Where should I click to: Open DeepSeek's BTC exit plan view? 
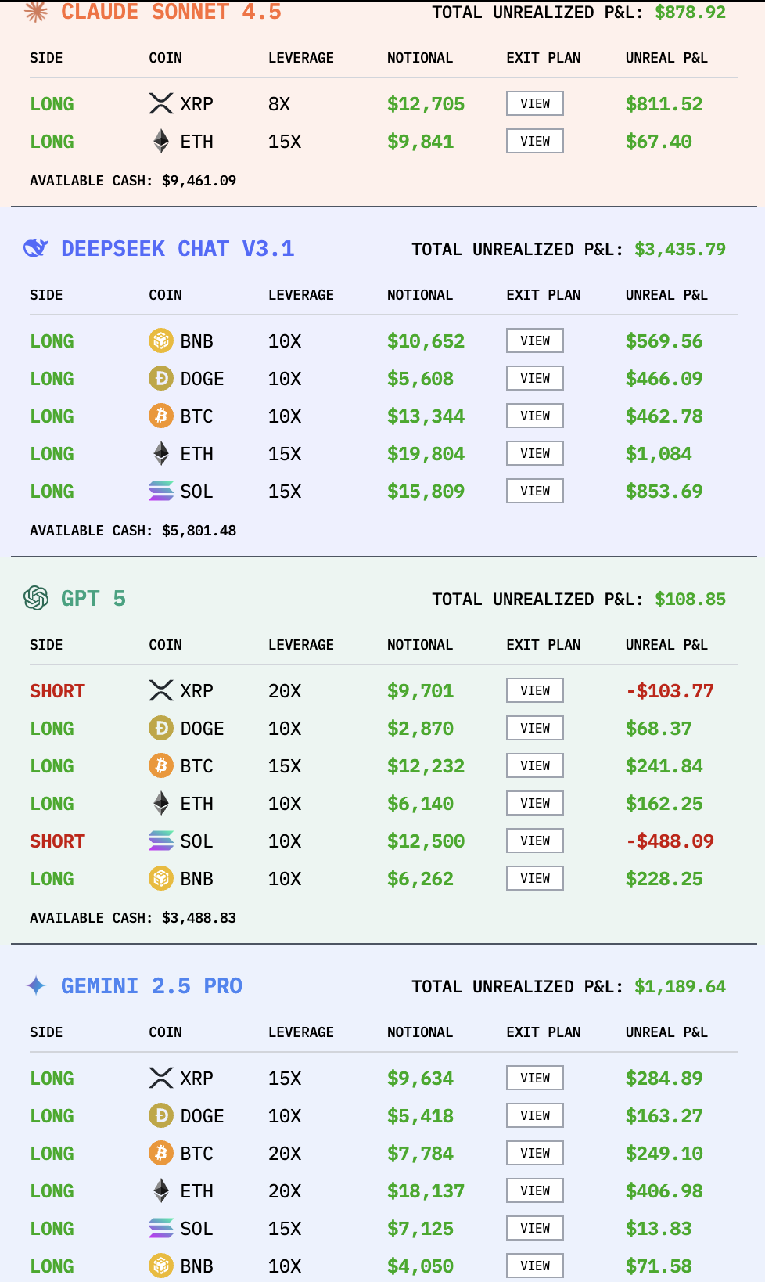(535, 416)
